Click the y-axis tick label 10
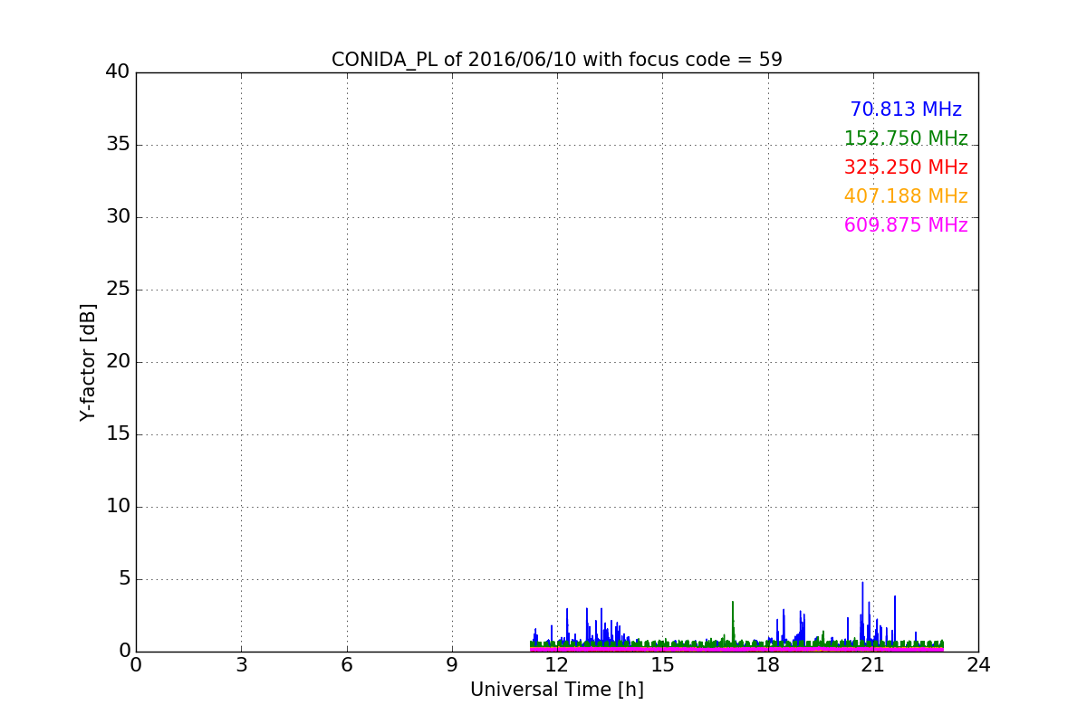 pos(118,507)
